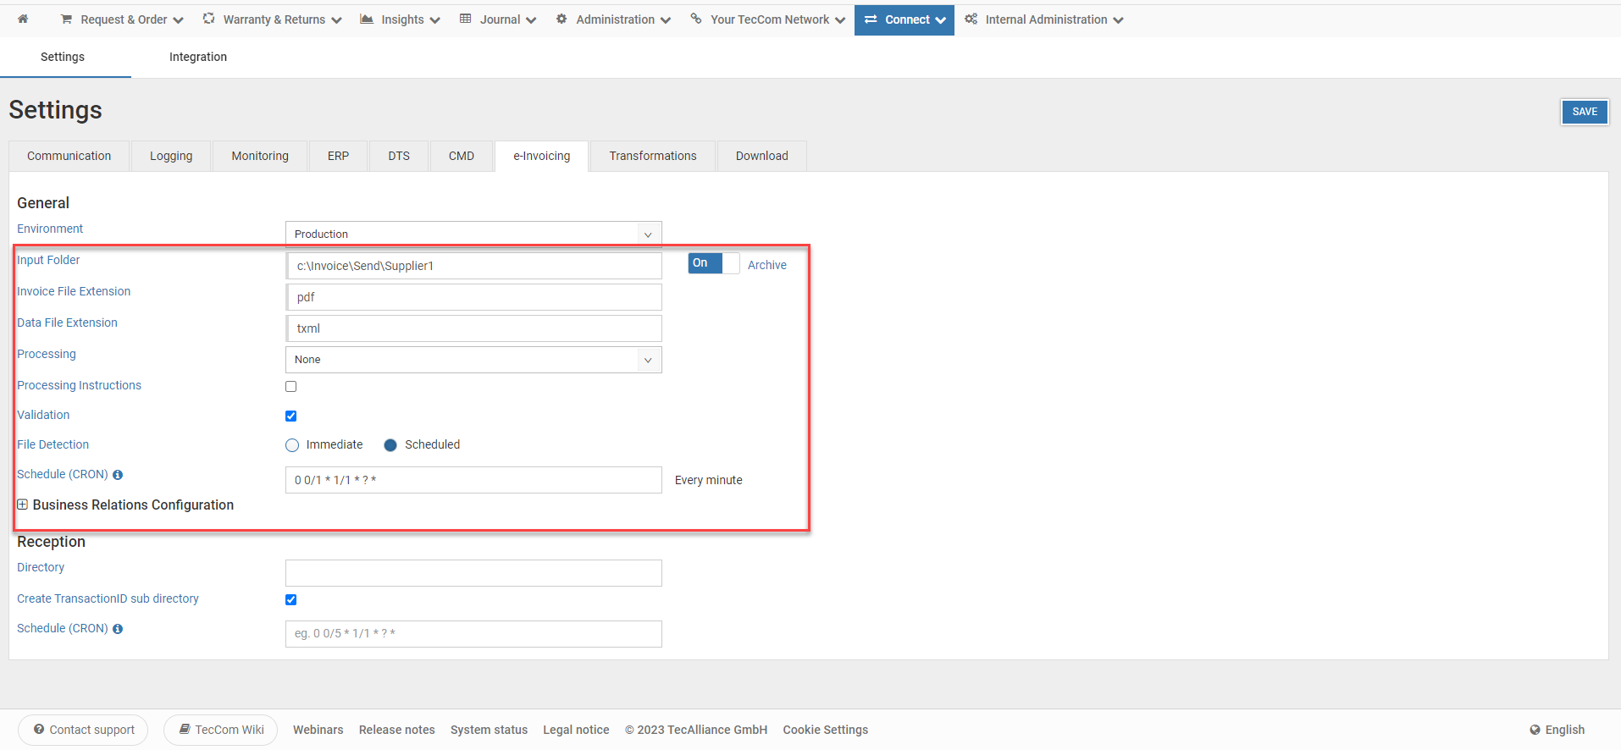Select the Immediate file detection radio button

click(x=292, y=445)
